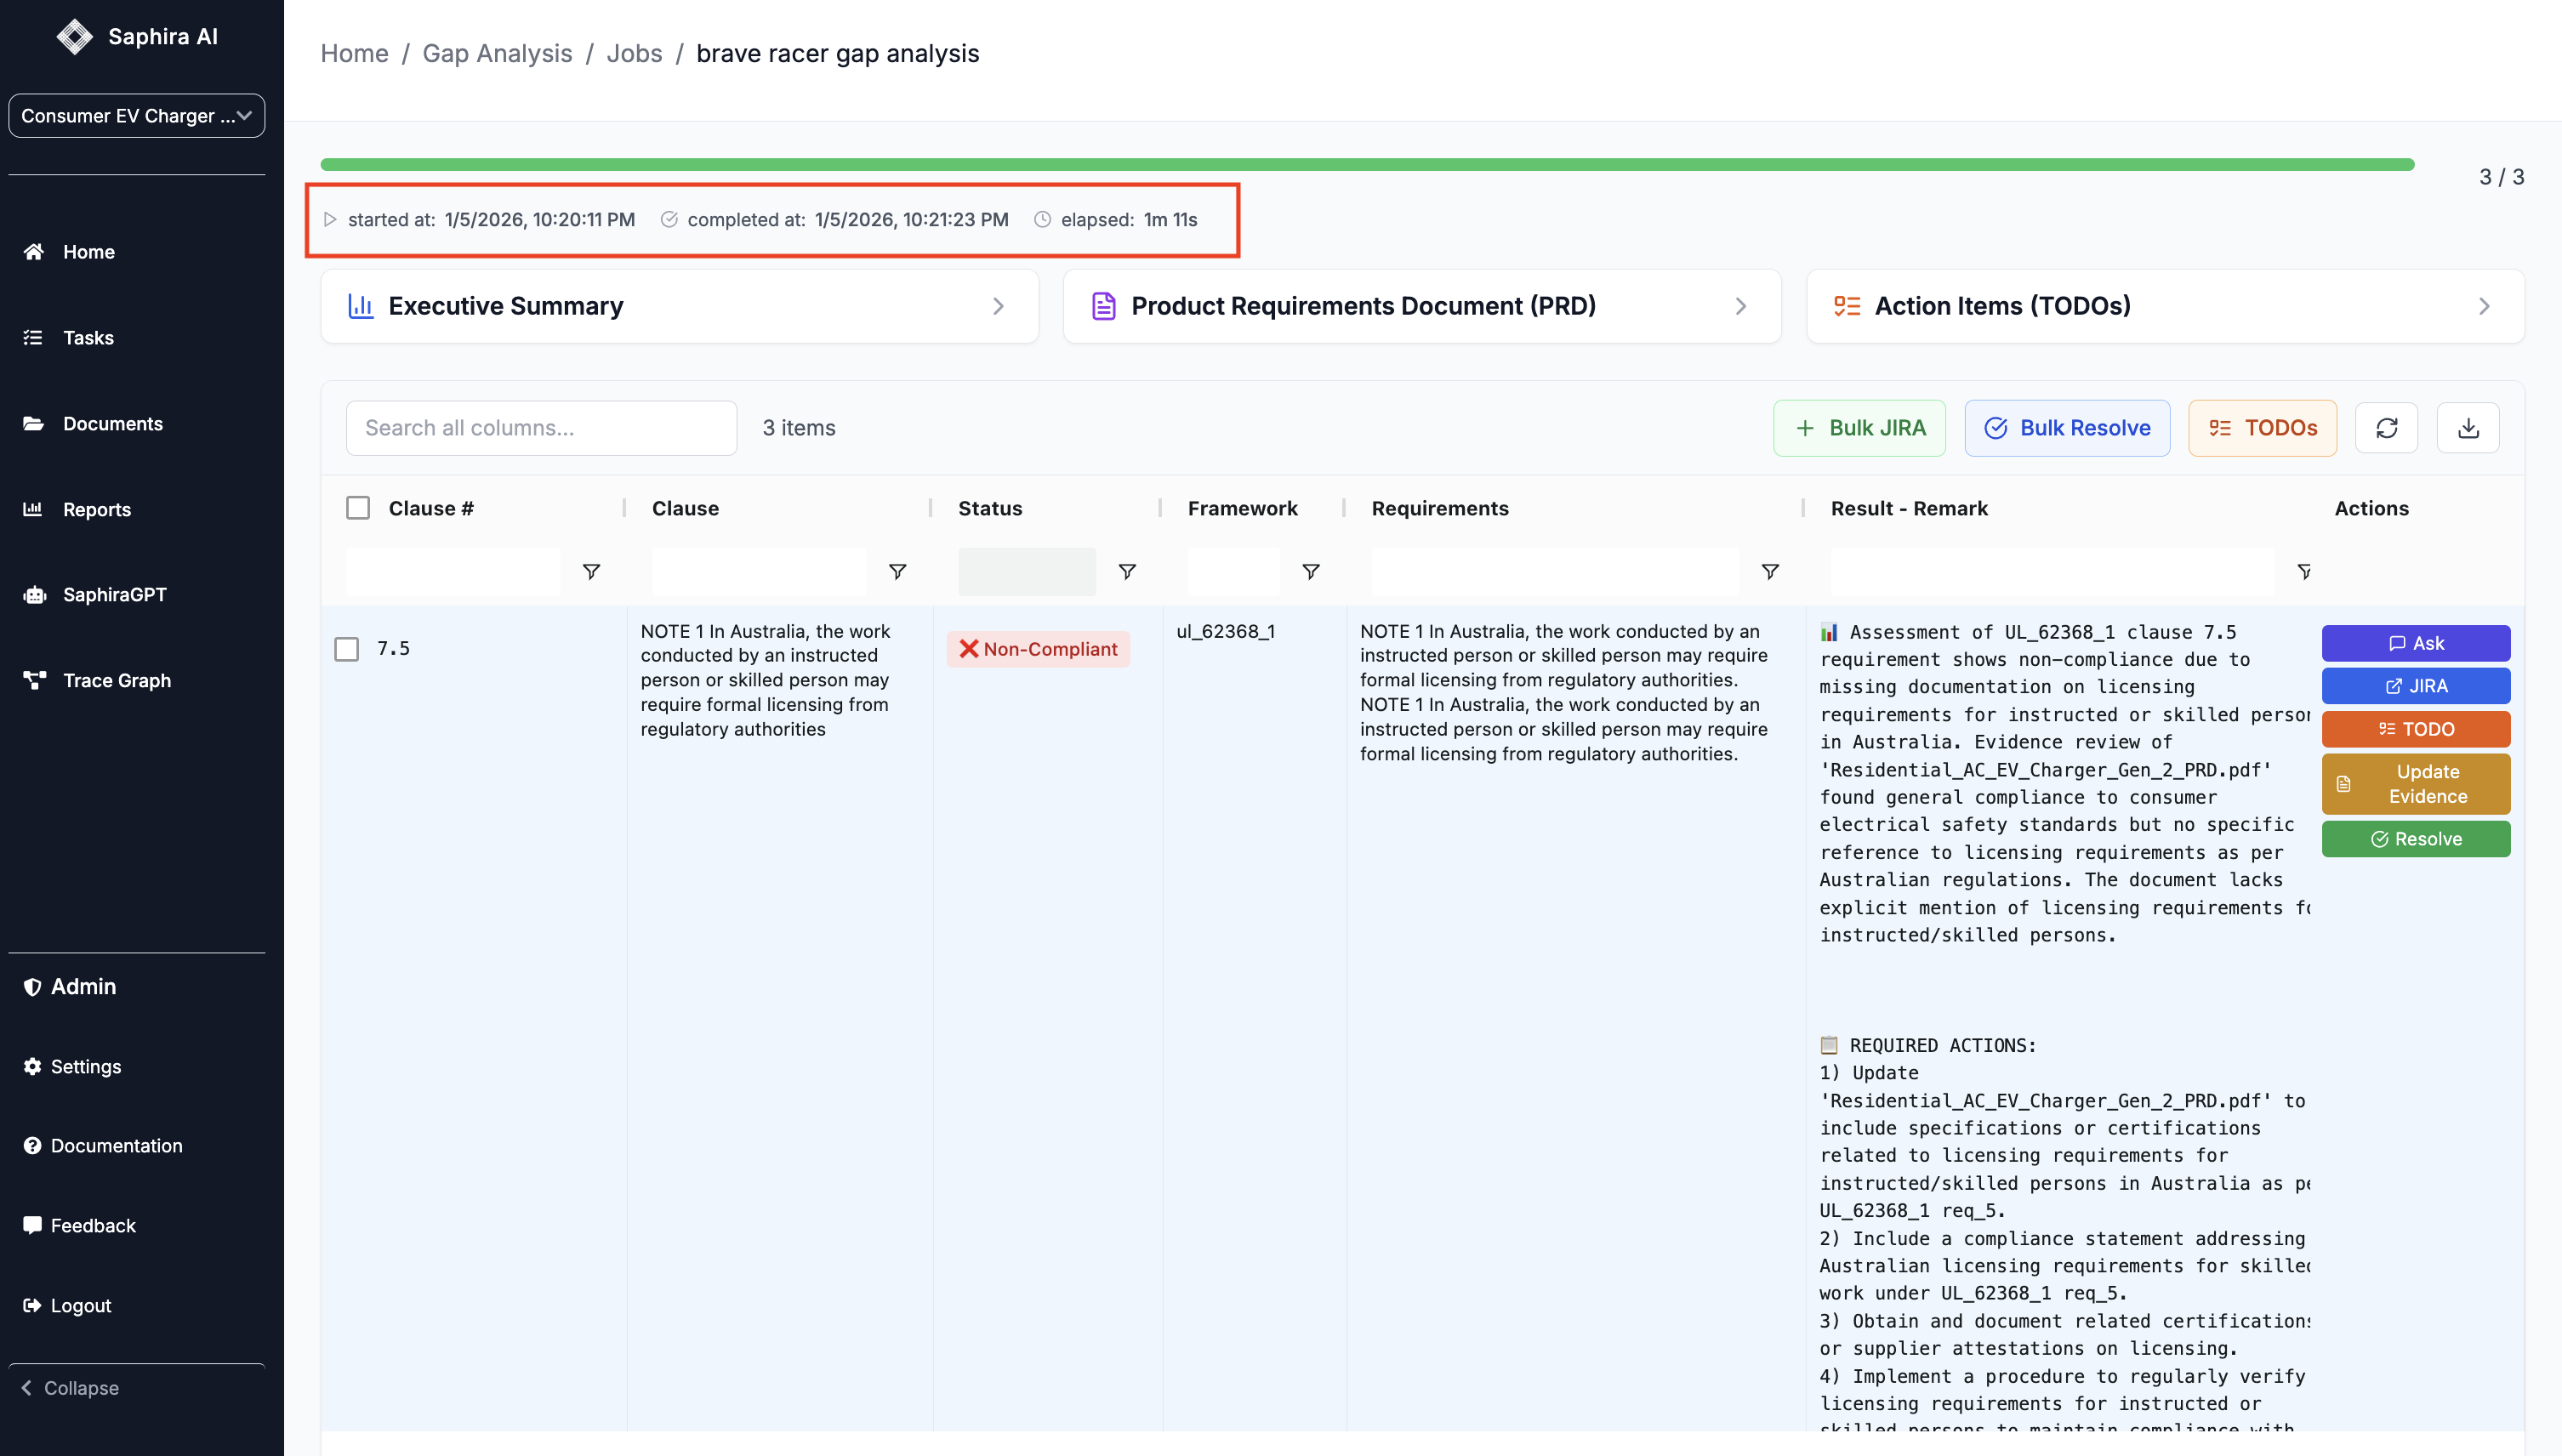The image size is (2562, 1456).
Task: Click the Clause # column filter icon
Action: tap(591, 571)
